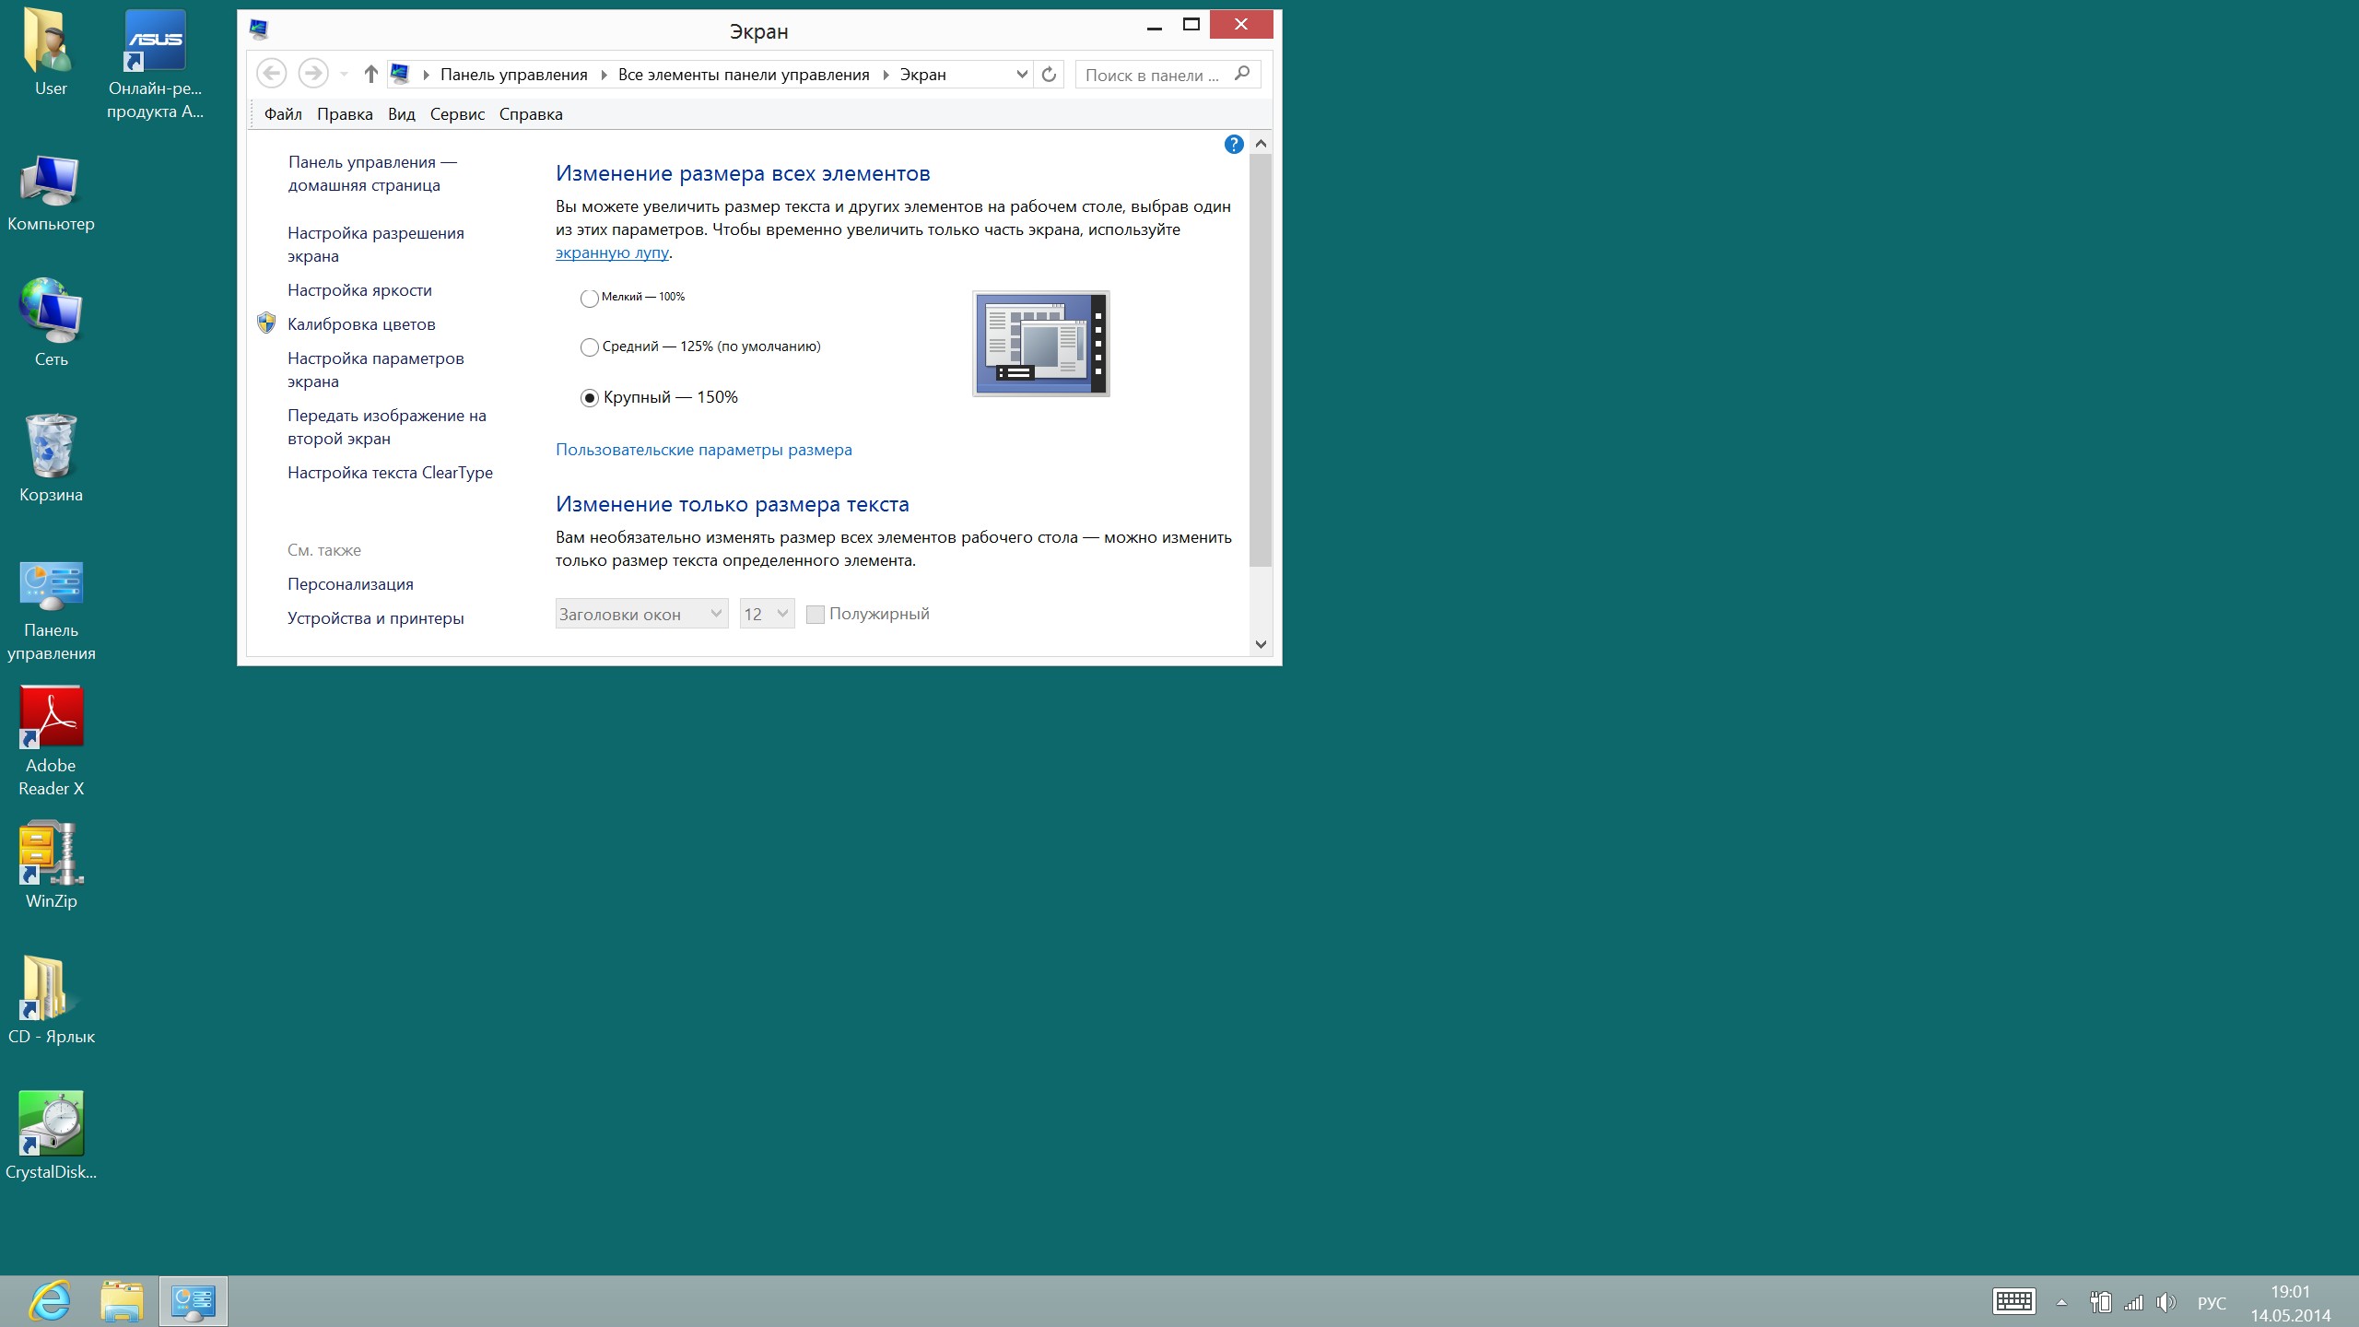The height and width of the screenshot is (1327, 2359).
Task: Open the Сервис menu
Action: tap(457, 114)
